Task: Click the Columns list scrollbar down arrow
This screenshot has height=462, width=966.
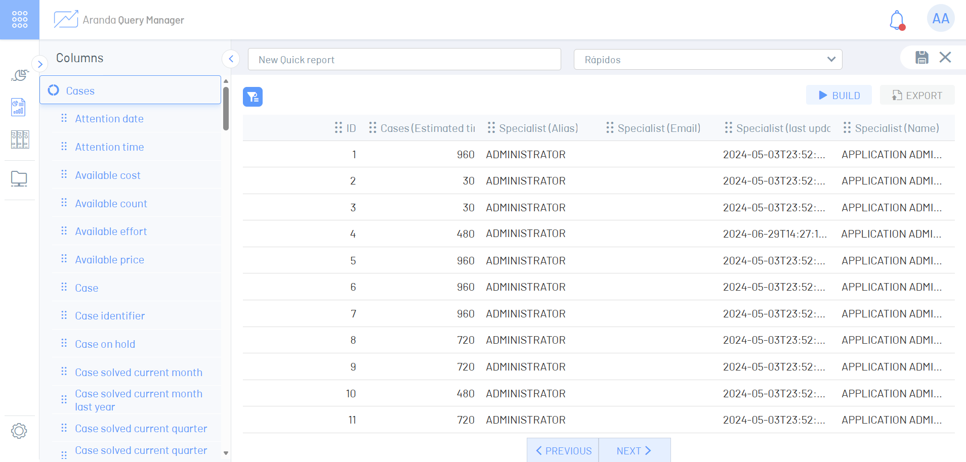Action: tap(226, 453)
